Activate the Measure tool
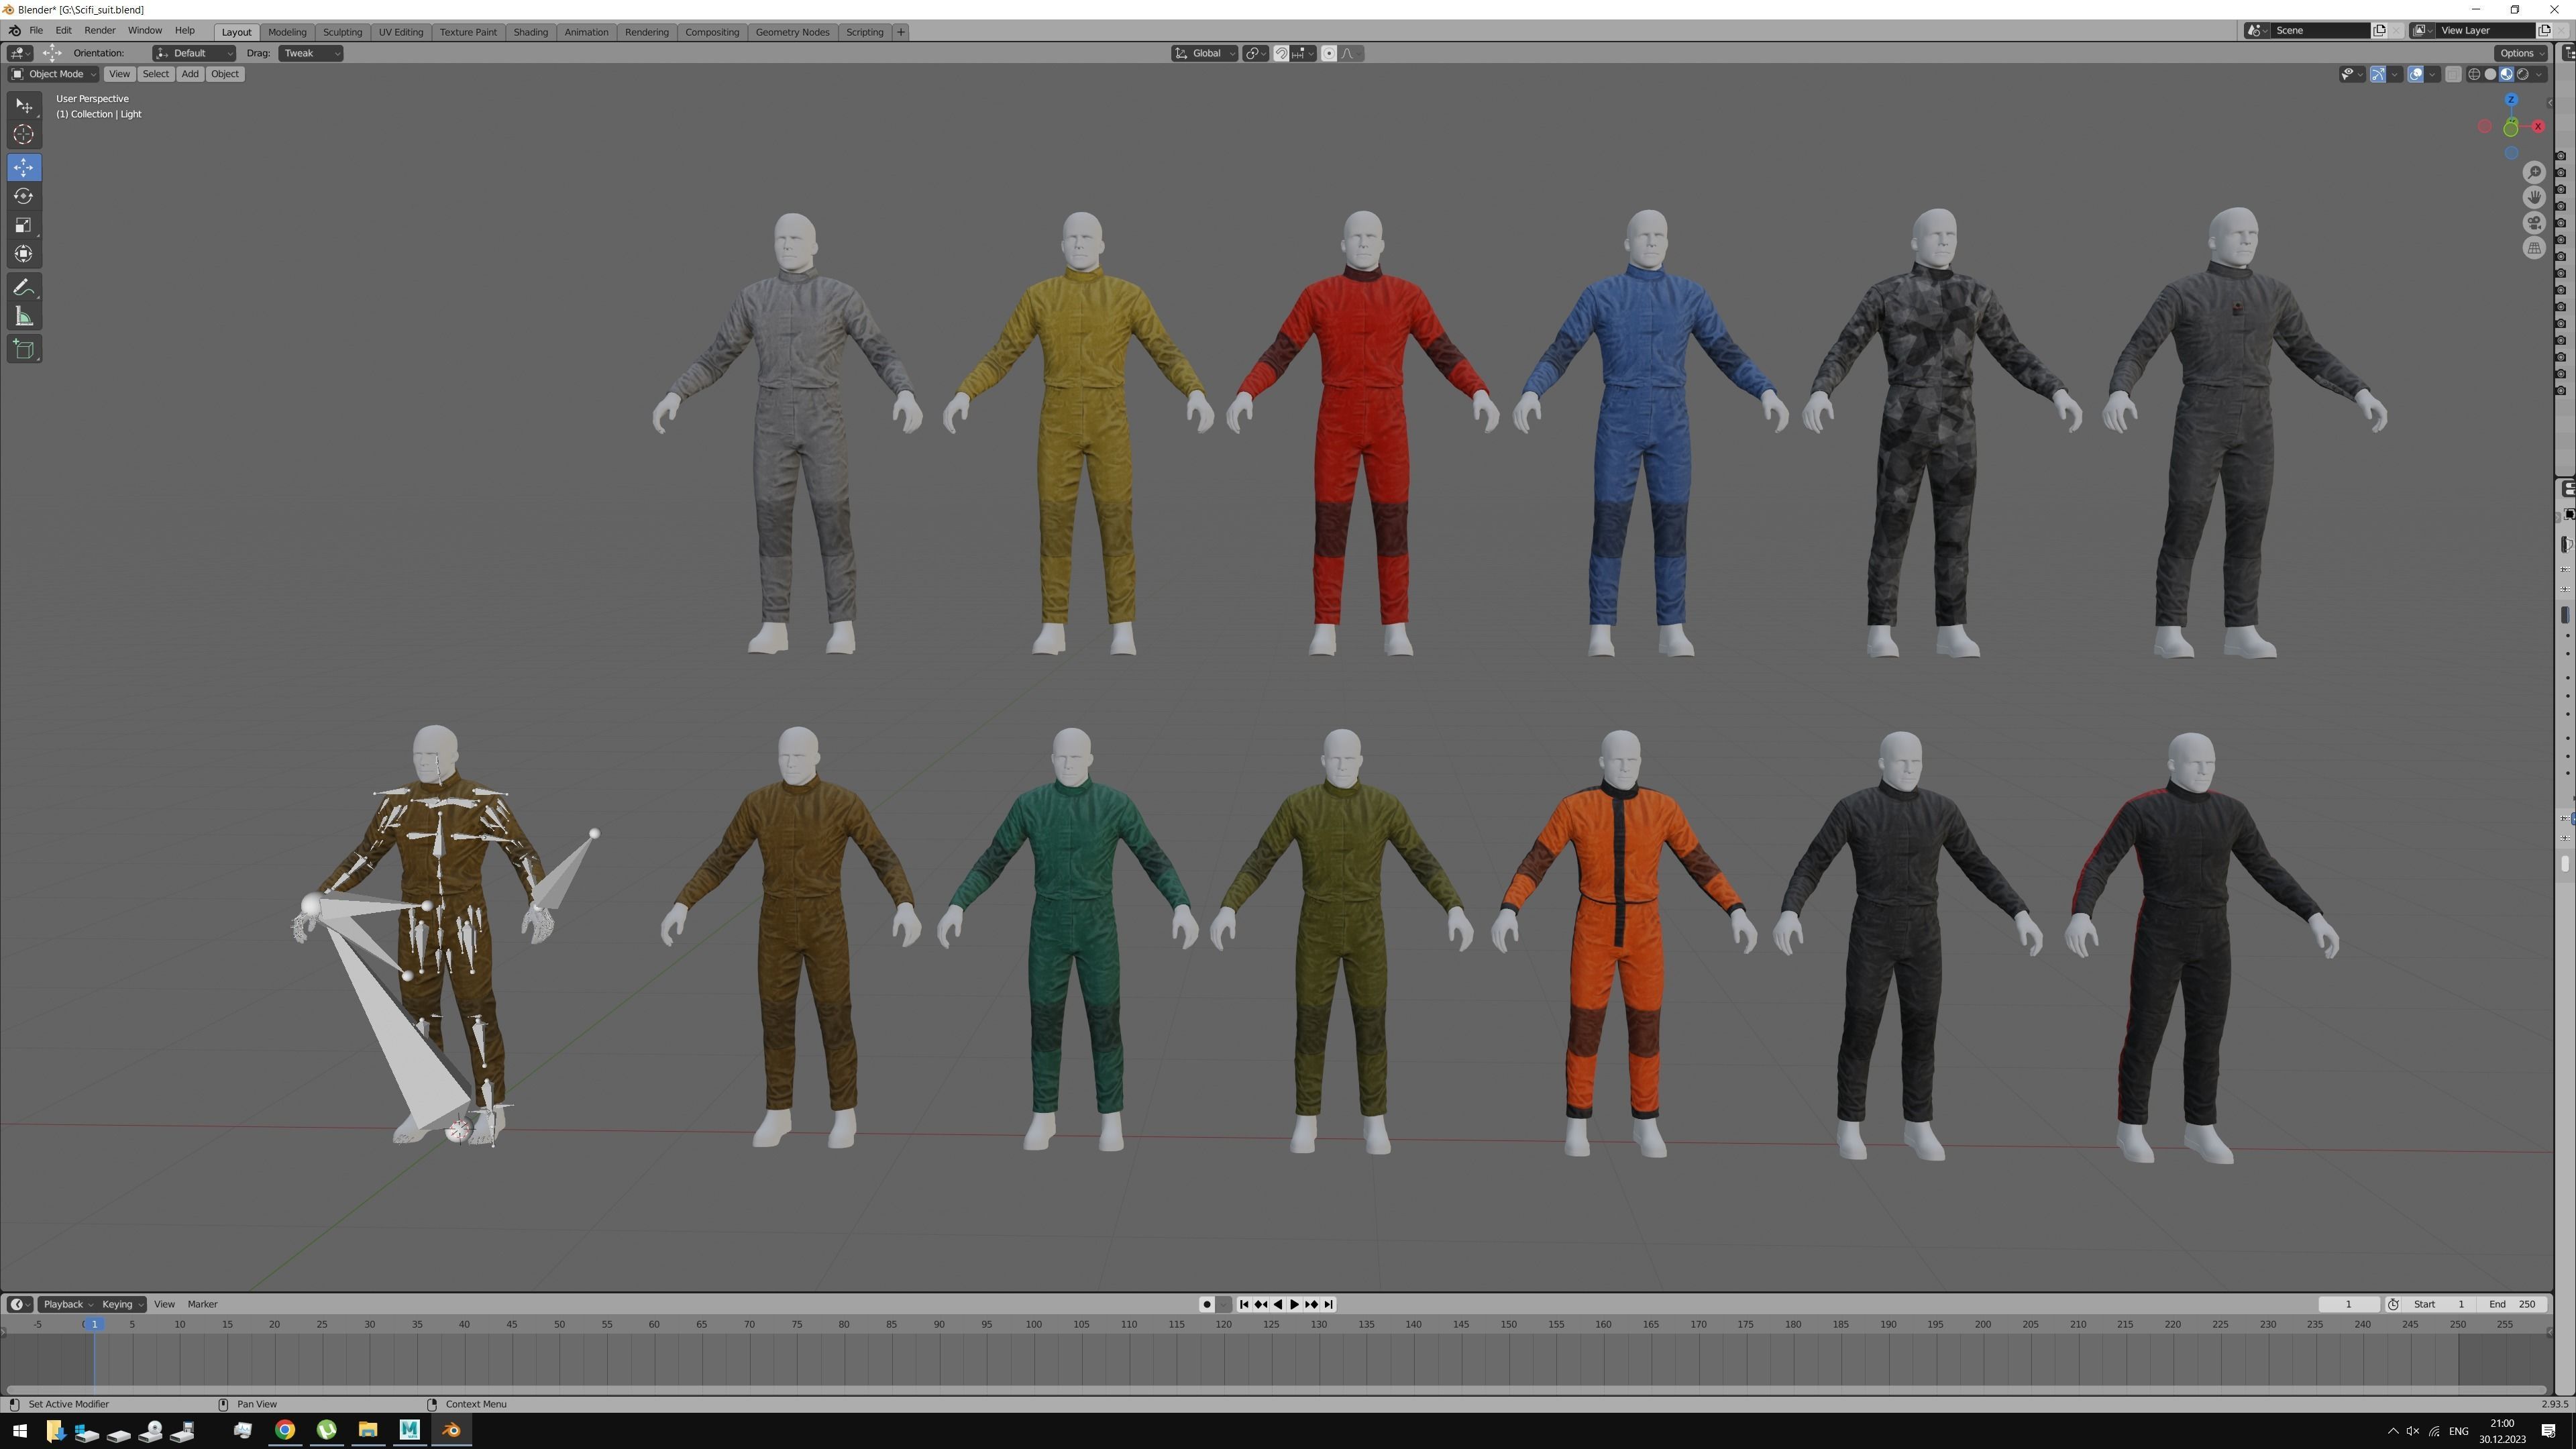Screen dimensions: 2576x1449 click(x=23, y=317)
